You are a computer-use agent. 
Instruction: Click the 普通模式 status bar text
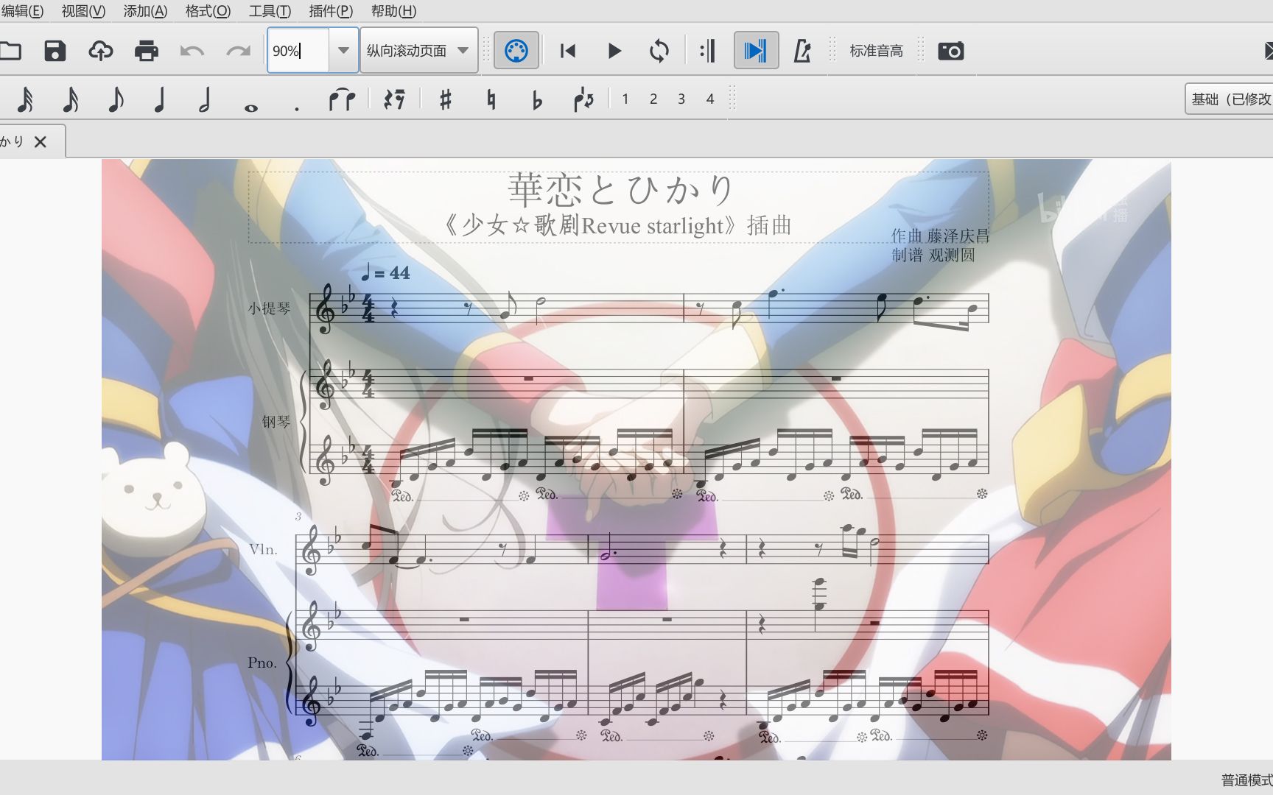1246,780
